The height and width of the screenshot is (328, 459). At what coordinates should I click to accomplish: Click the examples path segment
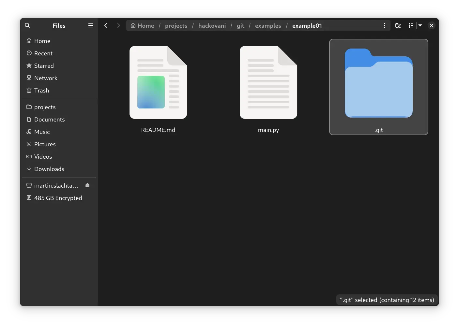268,26
